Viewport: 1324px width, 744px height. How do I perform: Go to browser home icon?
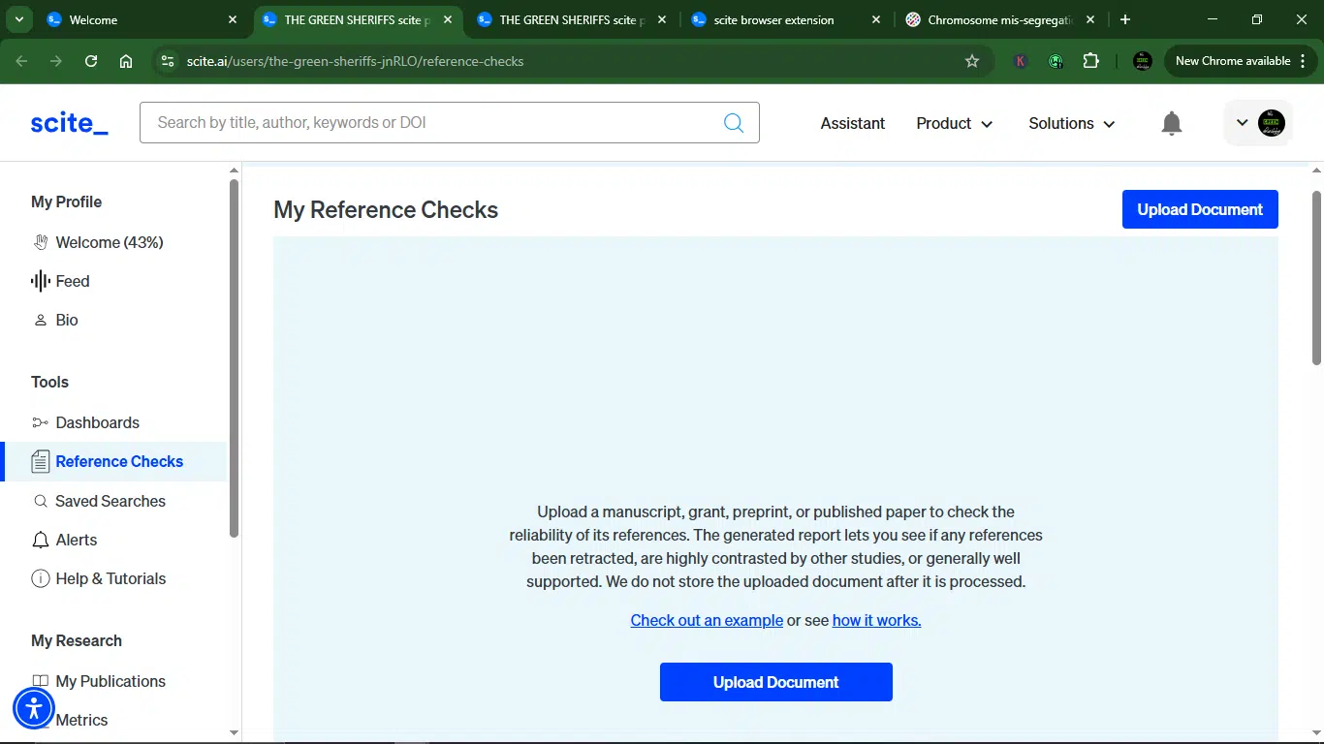[x=126, y=61]
